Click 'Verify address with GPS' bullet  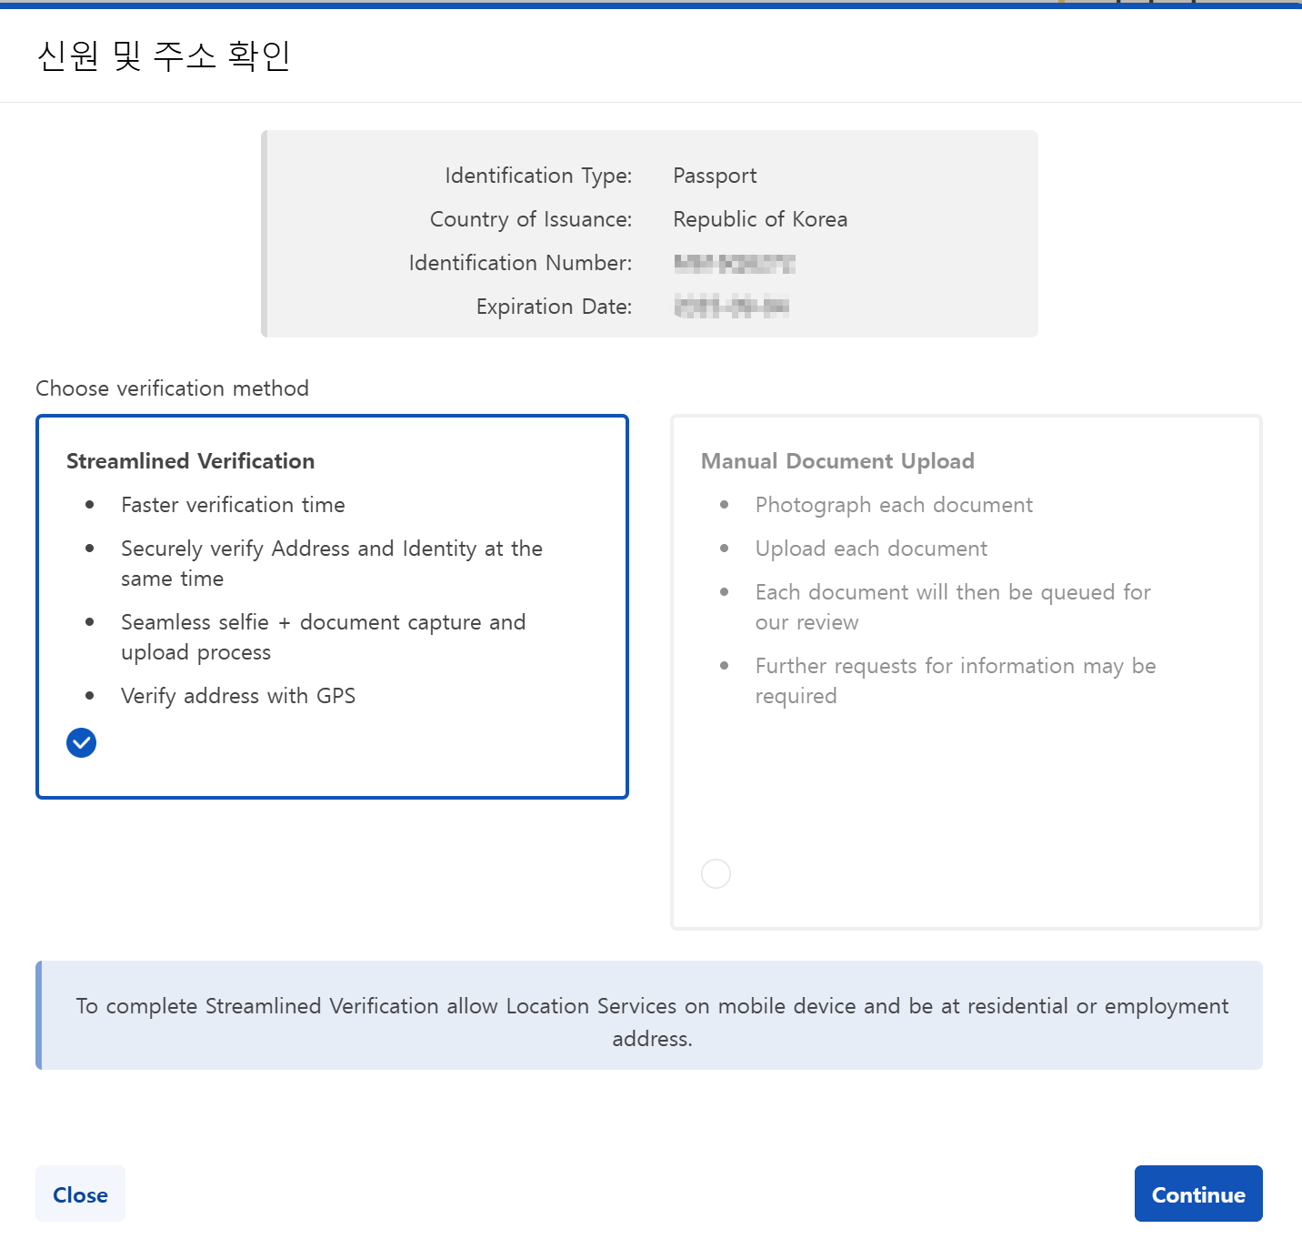pos(238,696)
